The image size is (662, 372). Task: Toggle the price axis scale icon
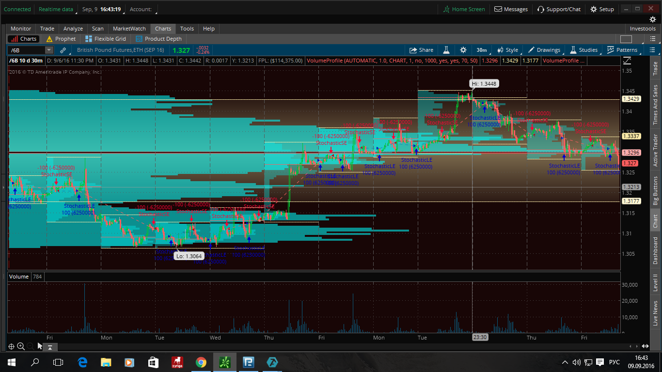627,61
